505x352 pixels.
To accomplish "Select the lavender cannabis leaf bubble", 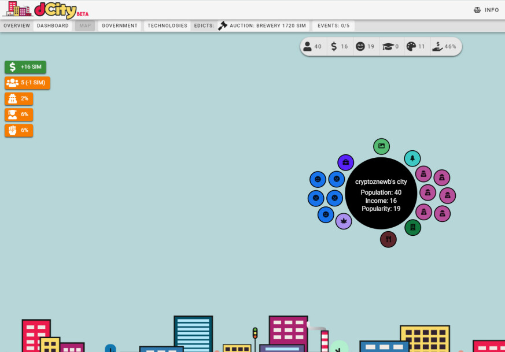I will click(x=344, y=221).
